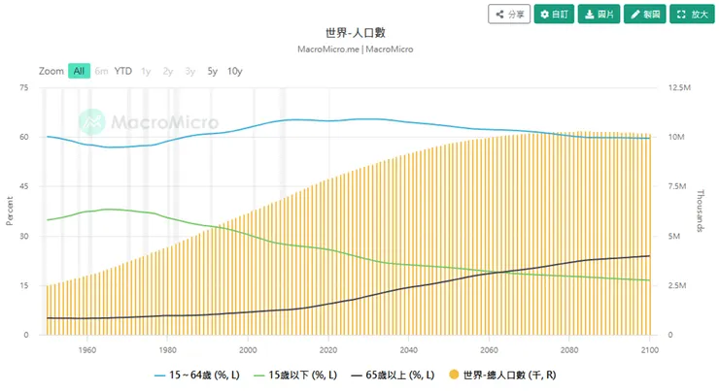The image size is (719, 391).
Task: Download chart via 圖片 button
Action: tap(599, 15)
